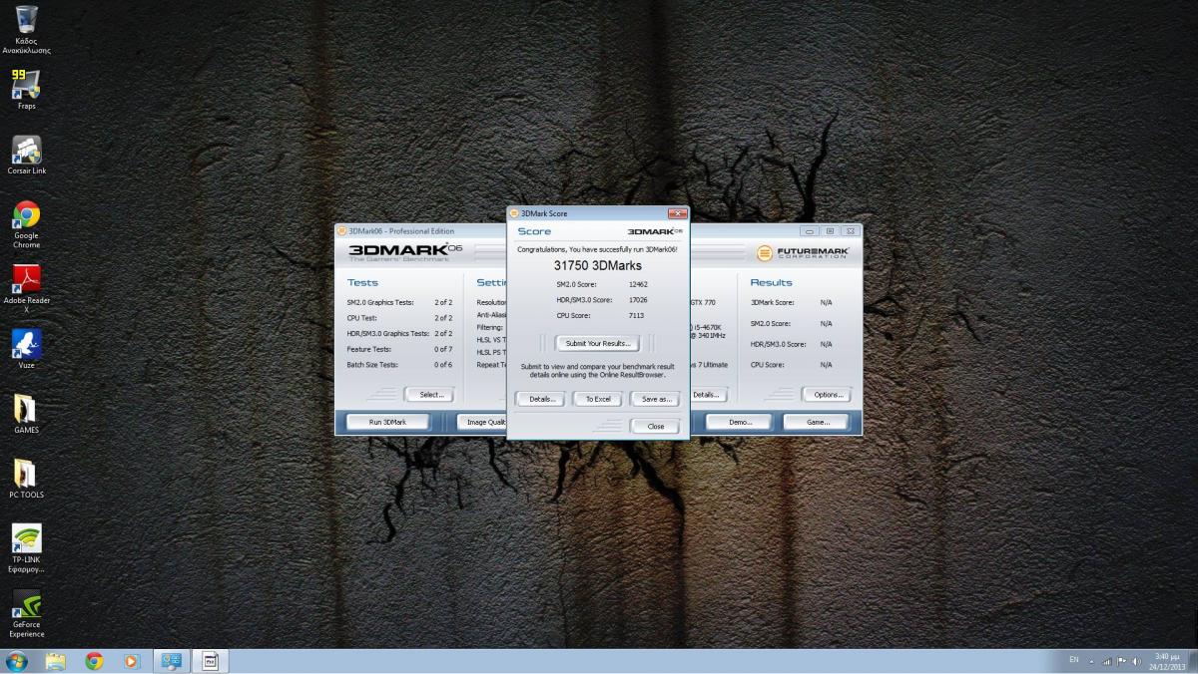Image resolution: width=1198 pixels, height=674 pixels.
Task: Open the TP-LINK application shortcut
Action: click(x=26, y=548)
